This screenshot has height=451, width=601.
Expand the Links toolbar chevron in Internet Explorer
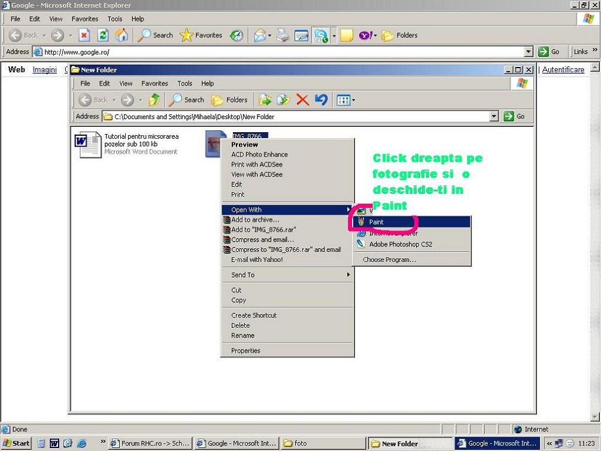pyautogui.click(x=595, y=50)
